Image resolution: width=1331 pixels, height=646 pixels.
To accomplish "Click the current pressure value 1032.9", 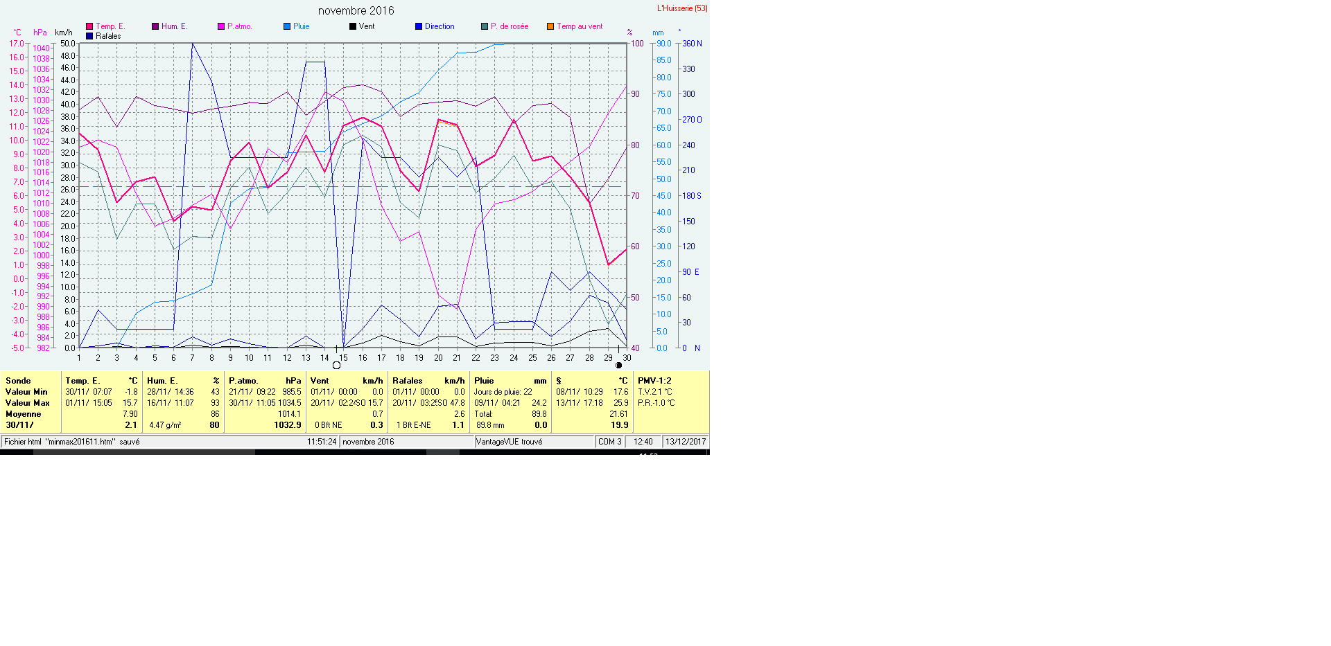I will (288, 425).
